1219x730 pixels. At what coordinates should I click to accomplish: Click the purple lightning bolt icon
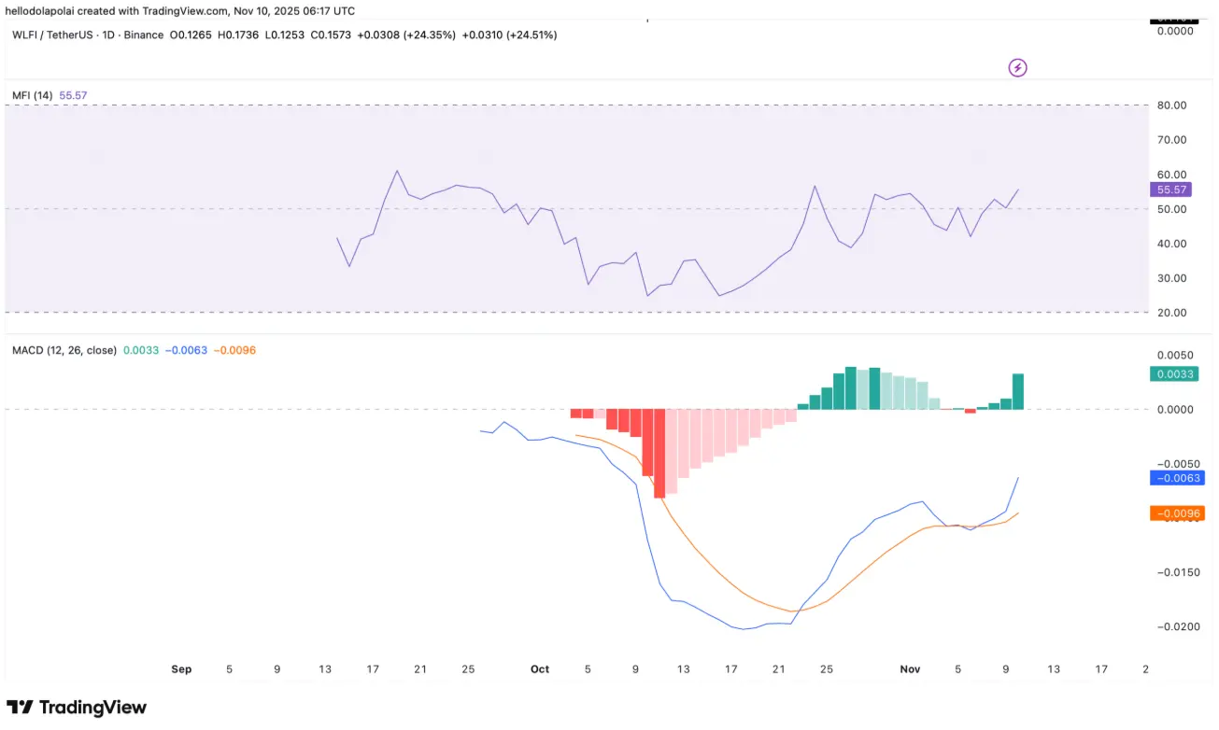tap(1018, 67)
